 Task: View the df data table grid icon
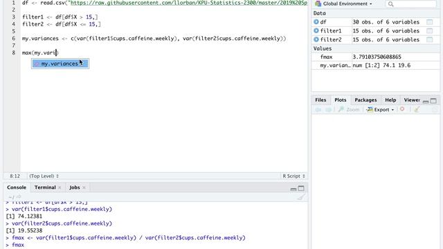pyautogui.click(x=429, y=22)
